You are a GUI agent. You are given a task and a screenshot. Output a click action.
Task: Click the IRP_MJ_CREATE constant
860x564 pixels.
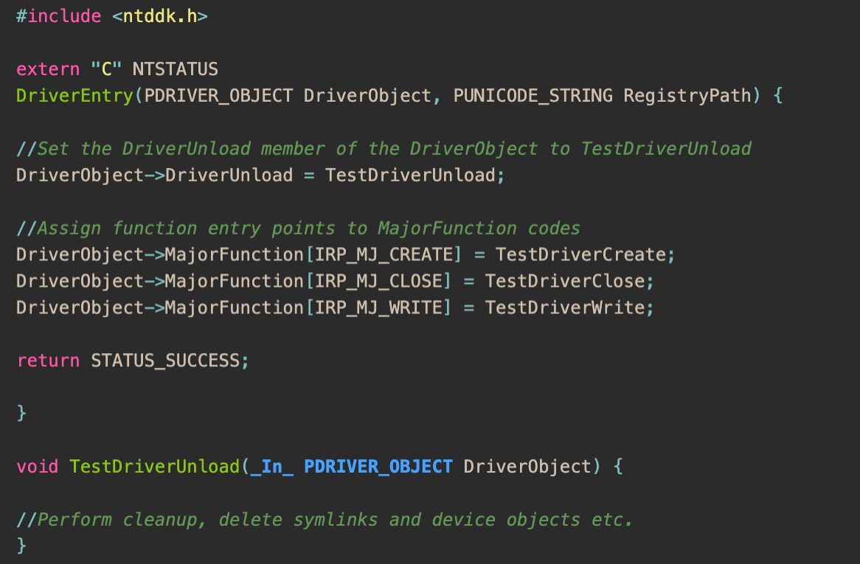click(384, 255)
